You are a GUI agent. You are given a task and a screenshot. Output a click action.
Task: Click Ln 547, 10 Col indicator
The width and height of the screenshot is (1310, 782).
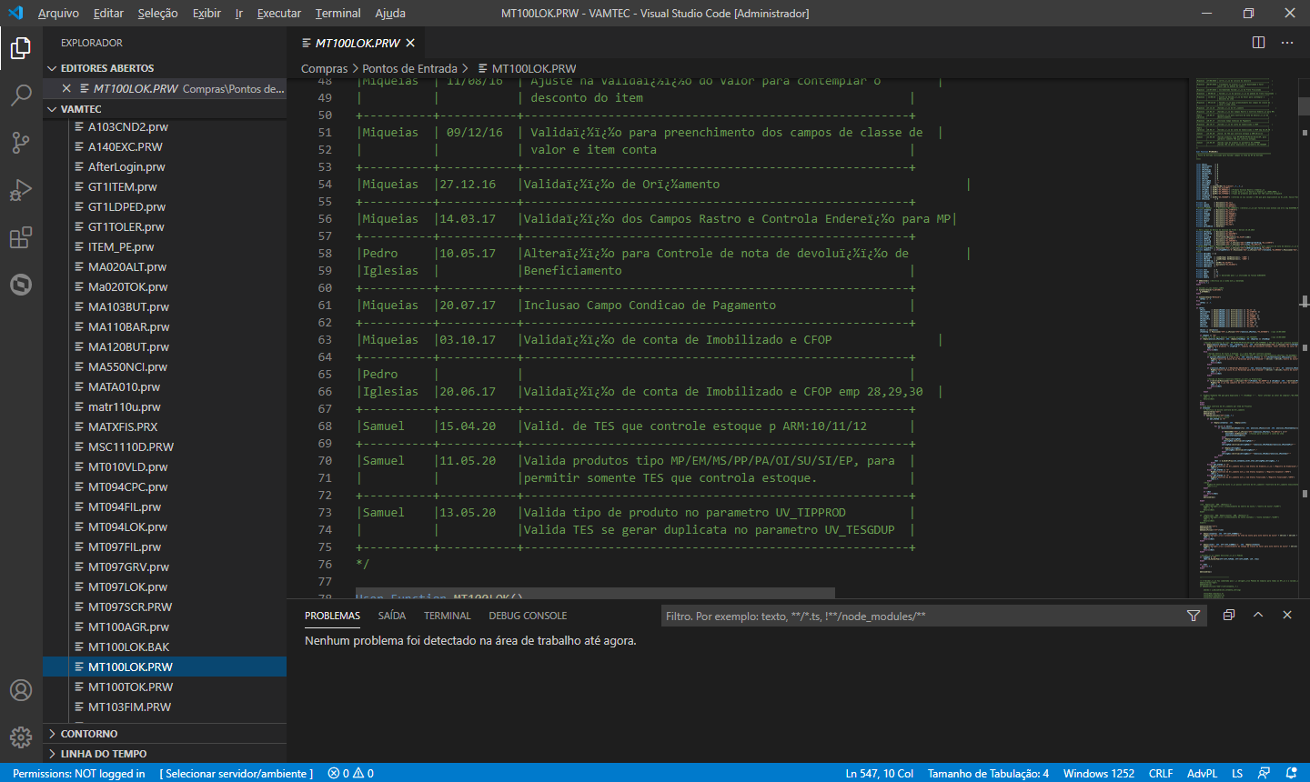coord(880,773)
